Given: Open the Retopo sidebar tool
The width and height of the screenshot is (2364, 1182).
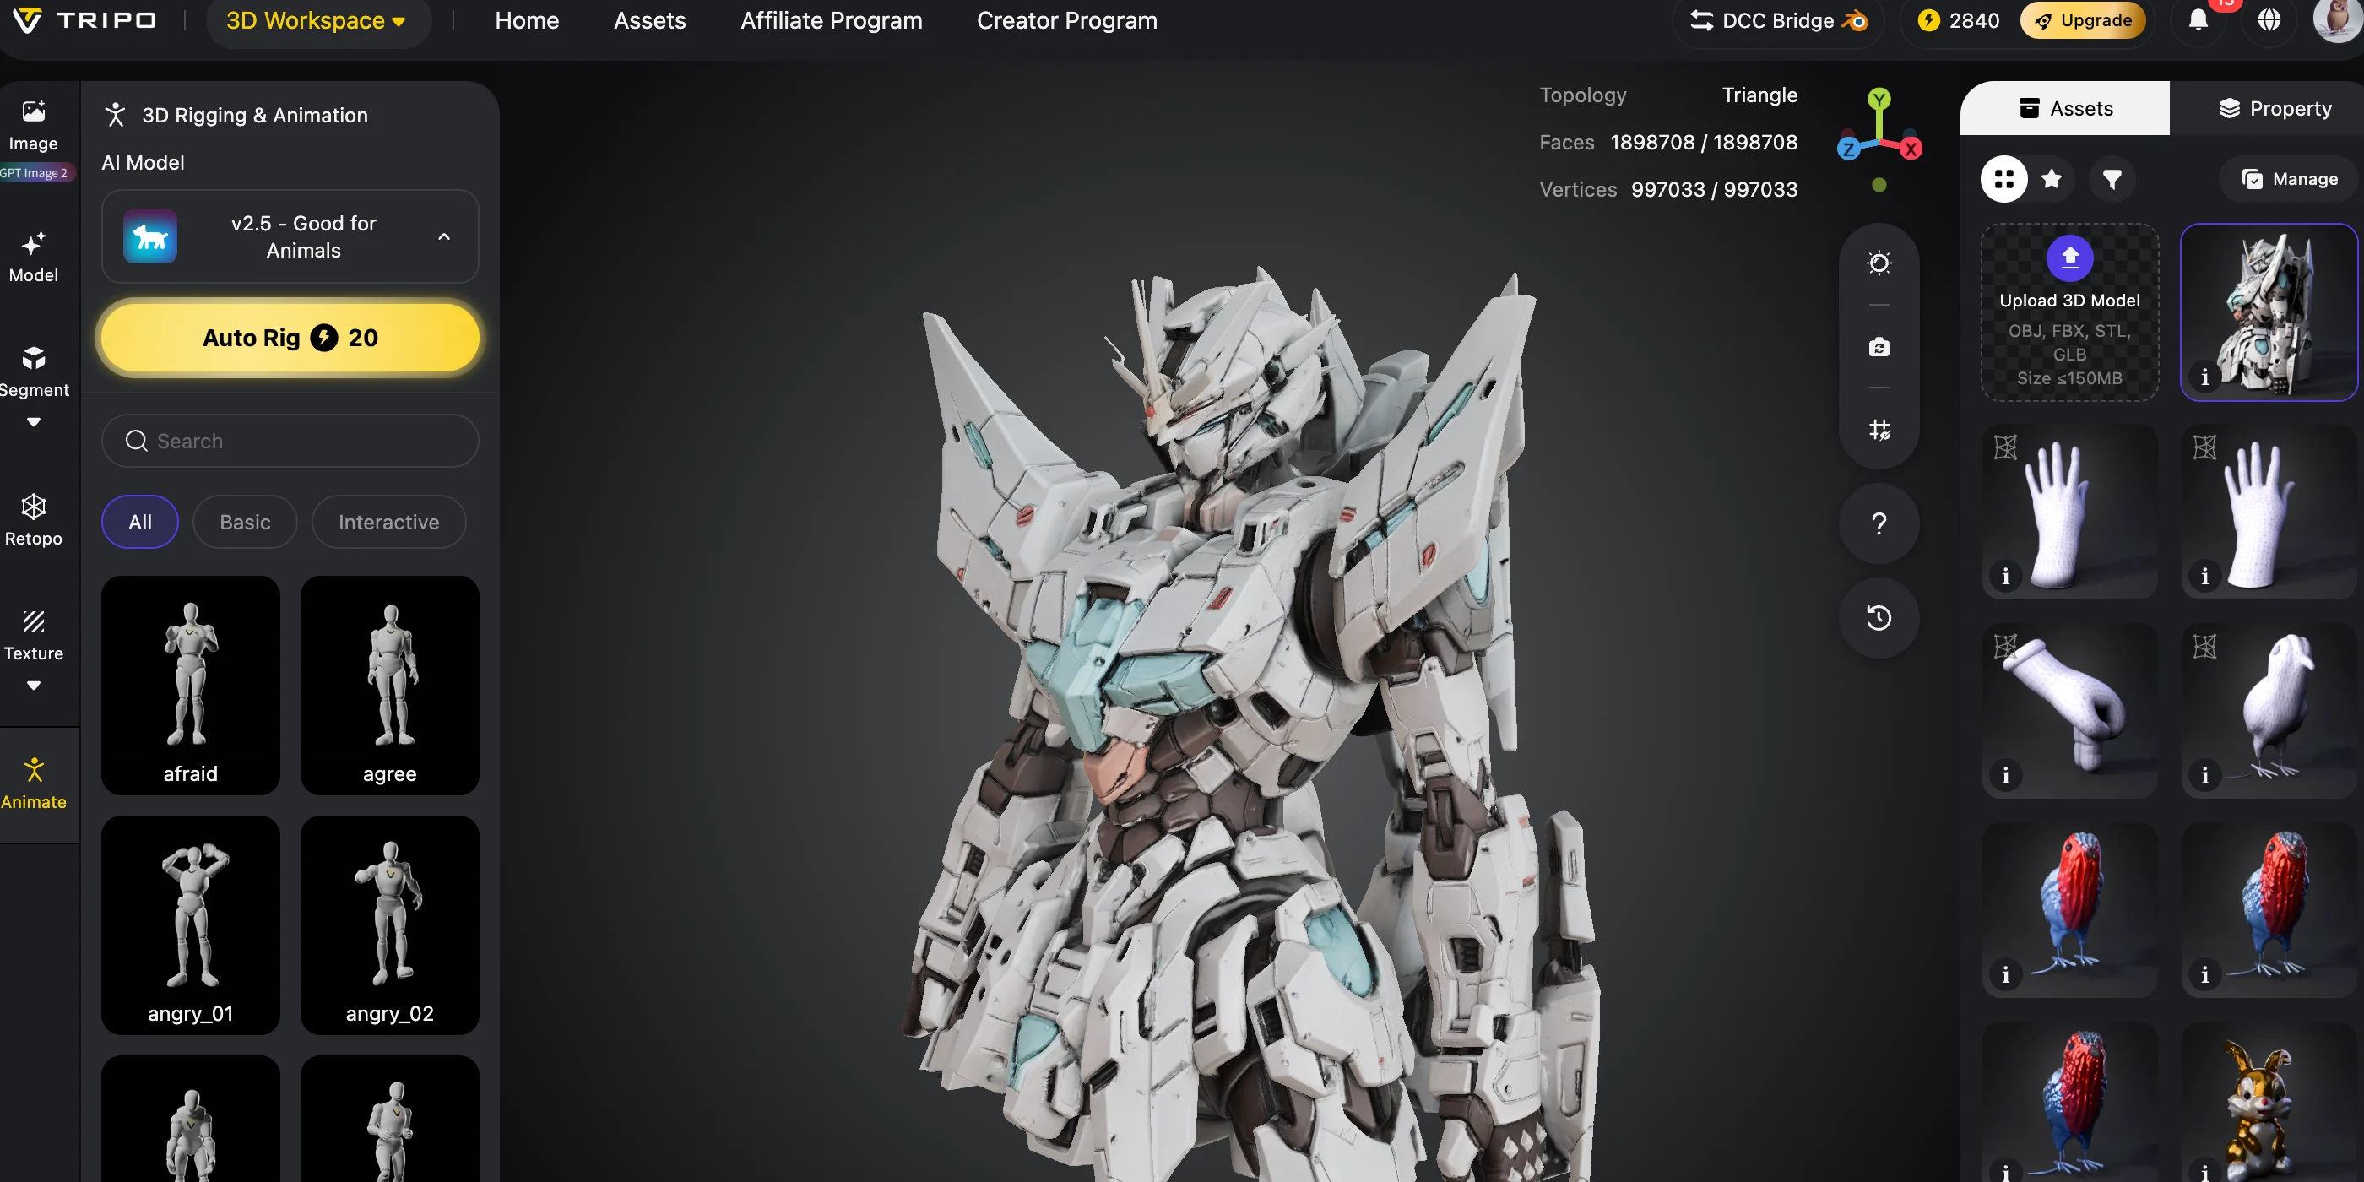Looking at the screenshot, I should tap(33, 519).
